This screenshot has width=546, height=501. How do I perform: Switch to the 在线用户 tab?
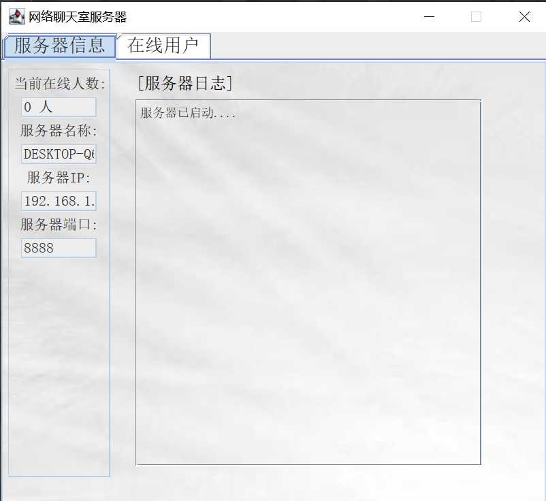point(163,46)
